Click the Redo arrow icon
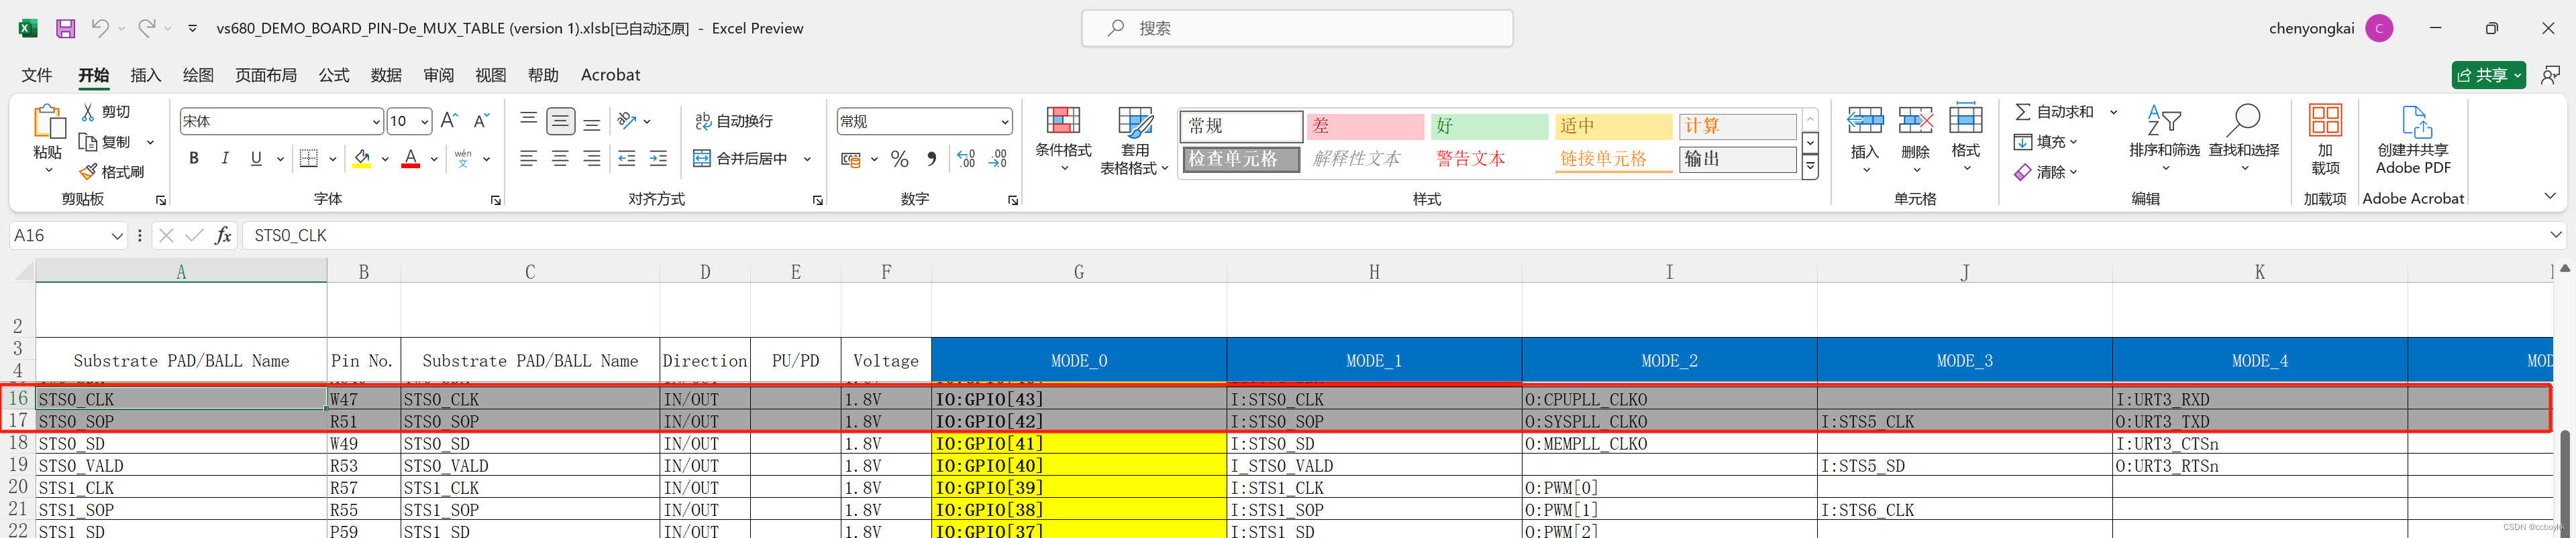The height and width of the screenshot is (538, 2576). (x=147, y=28)
